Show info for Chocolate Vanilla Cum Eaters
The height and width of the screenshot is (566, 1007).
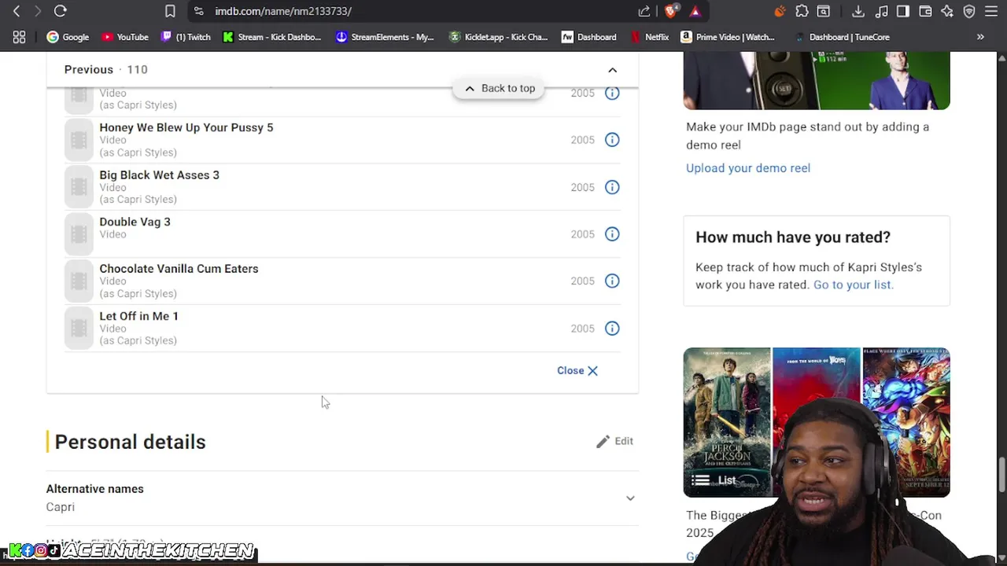(612, 281)
